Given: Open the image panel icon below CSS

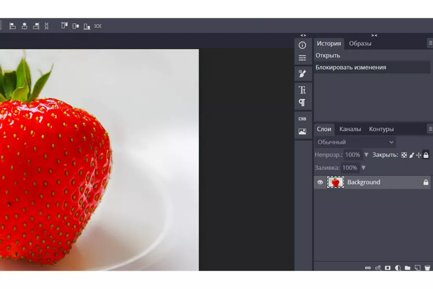Looking at the screenshot, I should 302,132.
